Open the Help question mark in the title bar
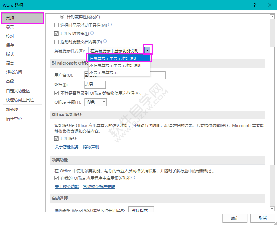The width and height of the screenshot is (277, 226). (254, 5)
